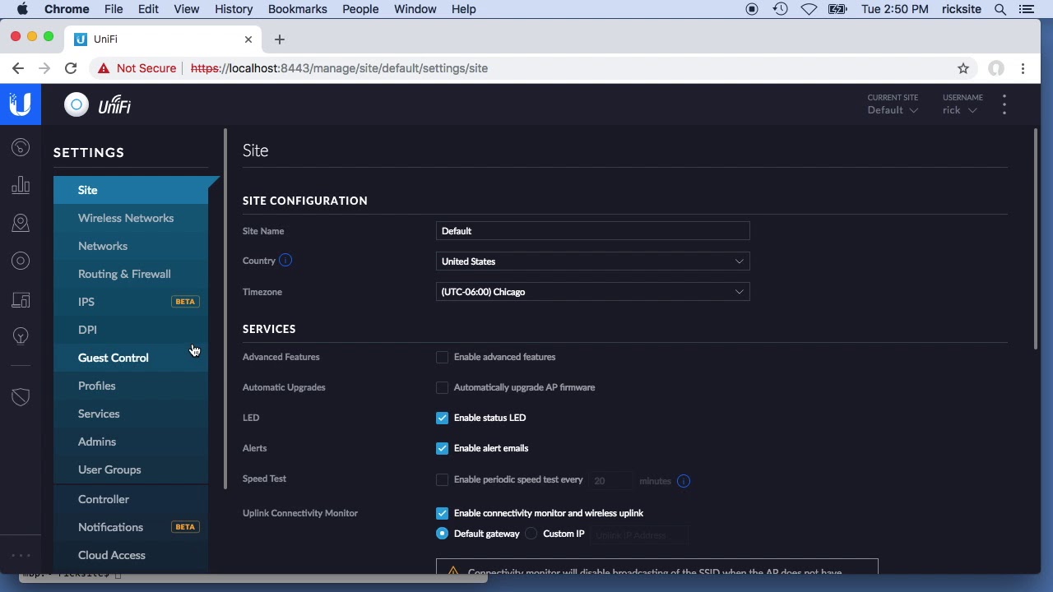The width and height of the screenshot is (1053, 592).
Task: Open the Apple menu
Action: click(22, 9)
